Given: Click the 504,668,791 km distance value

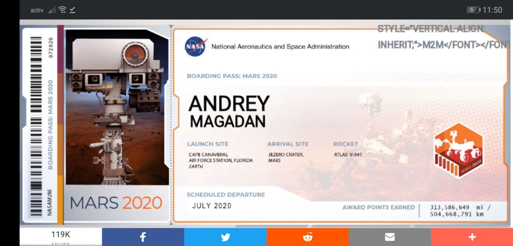Looking at the screenshot, I should (456, 214).
